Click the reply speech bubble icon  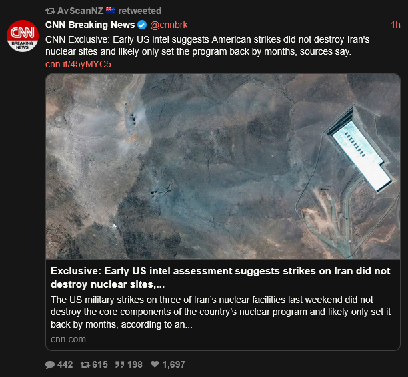(50, 365)
